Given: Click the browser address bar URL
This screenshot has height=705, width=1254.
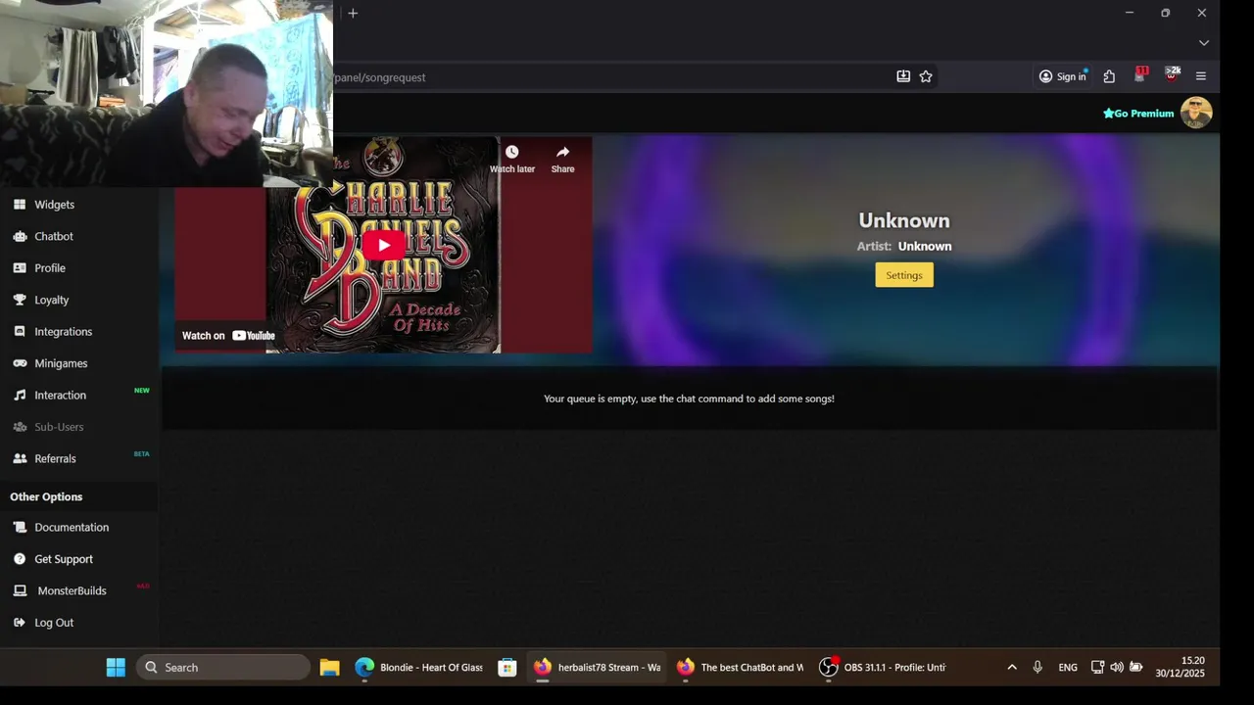Looking at the screenshot, I should (381, 77).
